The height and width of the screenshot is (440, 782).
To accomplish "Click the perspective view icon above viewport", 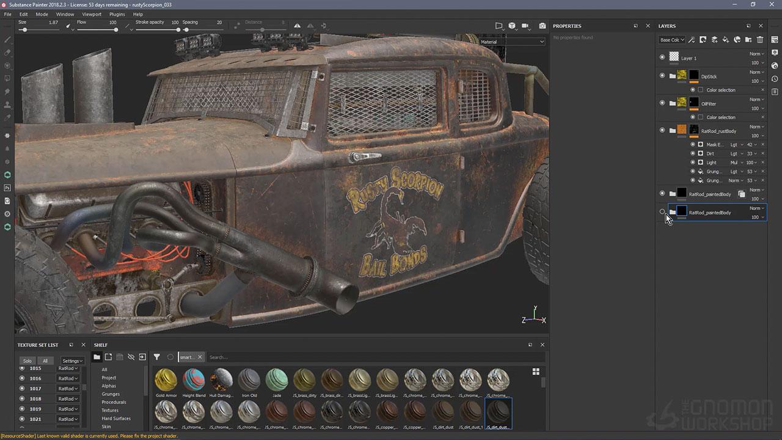I will coord(499,26).
